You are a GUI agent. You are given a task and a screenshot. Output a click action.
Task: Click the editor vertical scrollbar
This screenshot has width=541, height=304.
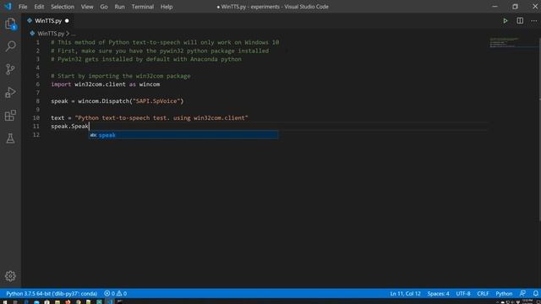tap(538, 129)
